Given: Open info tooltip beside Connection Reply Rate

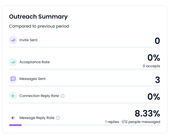Looking at the screenshot, I should (63, 96).
